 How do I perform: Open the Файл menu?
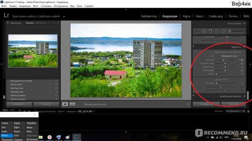(x=4, y=6)
